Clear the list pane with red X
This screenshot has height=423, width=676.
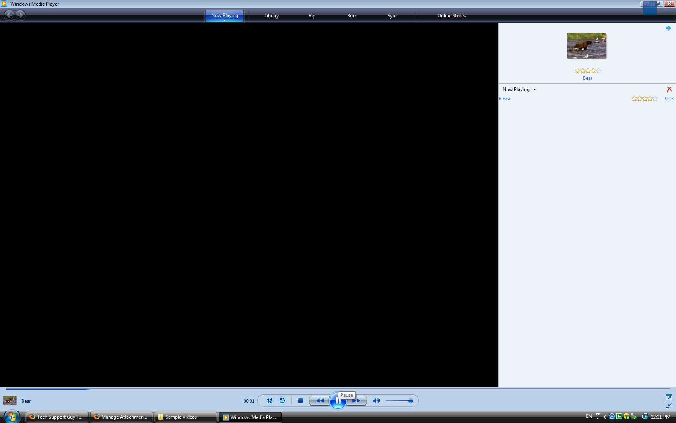[669, 89]
